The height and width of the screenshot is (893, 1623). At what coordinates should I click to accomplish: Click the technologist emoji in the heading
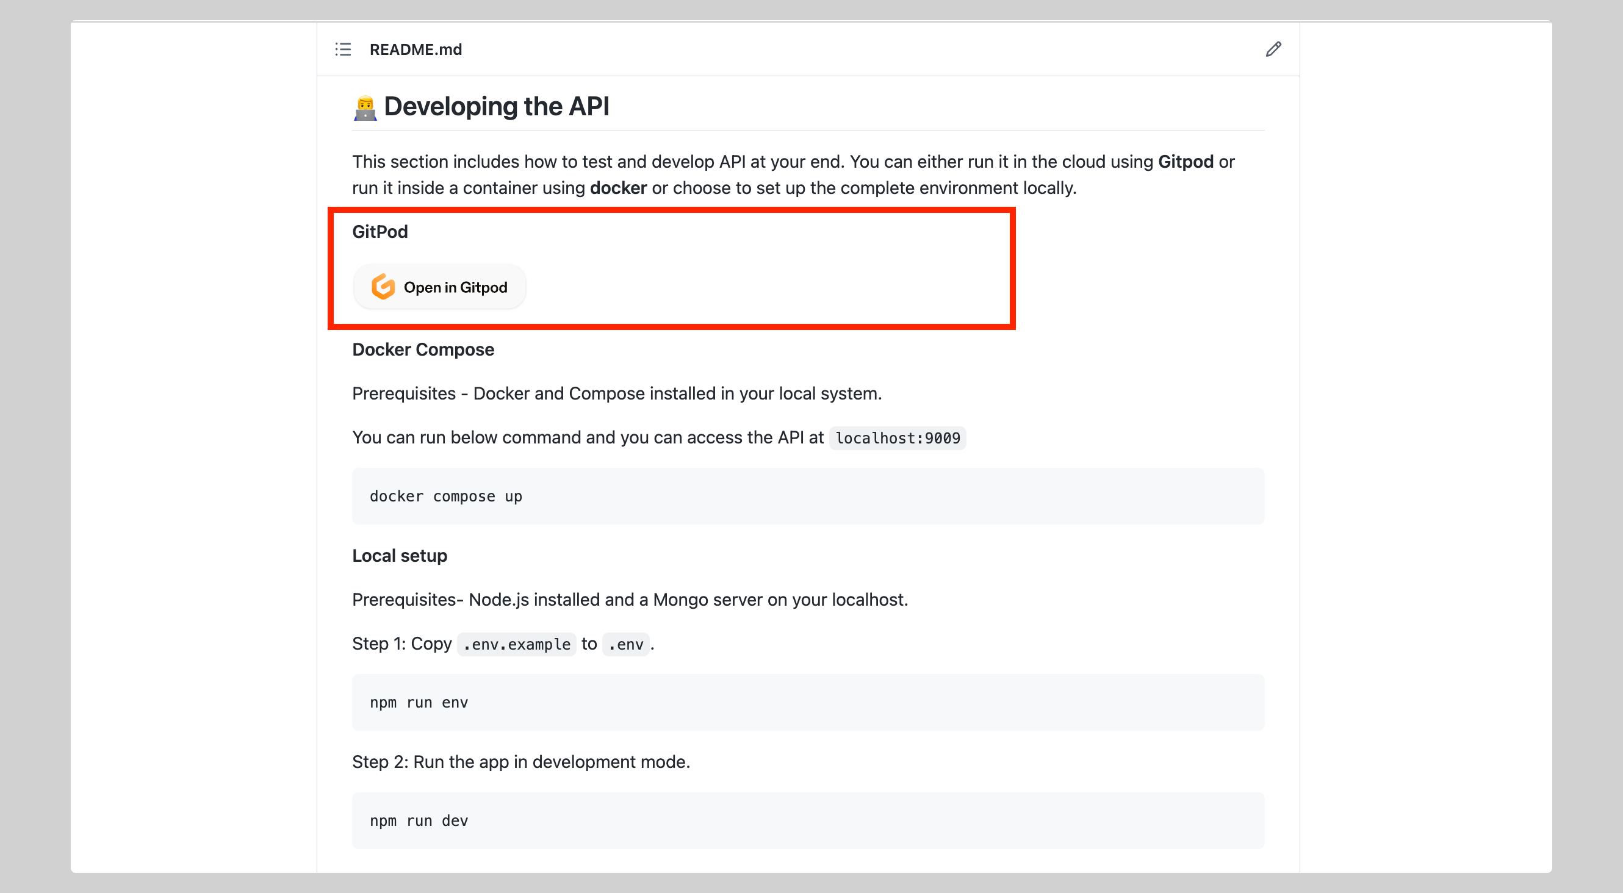pyautogui.click(x=365, y=108)
